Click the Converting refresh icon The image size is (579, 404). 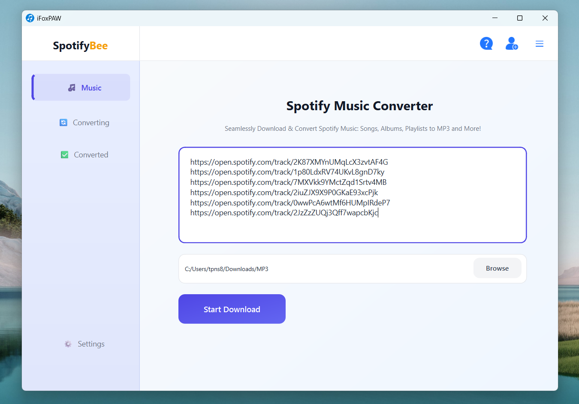point(63,123)
